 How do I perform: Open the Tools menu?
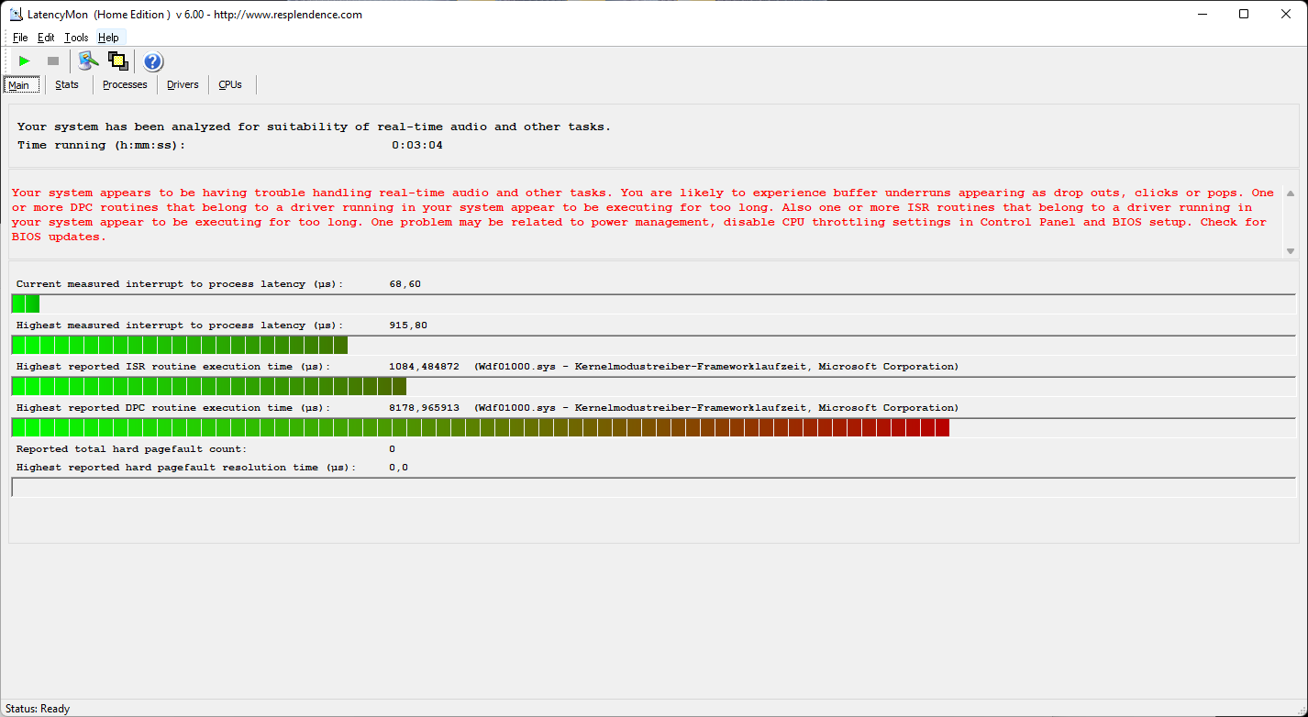coord(76,38)
